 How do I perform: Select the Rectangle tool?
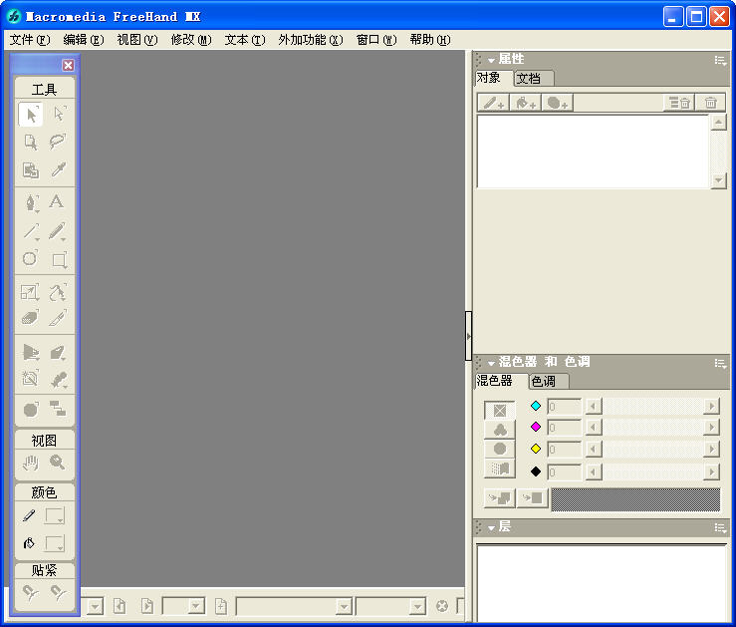[58, 259]
